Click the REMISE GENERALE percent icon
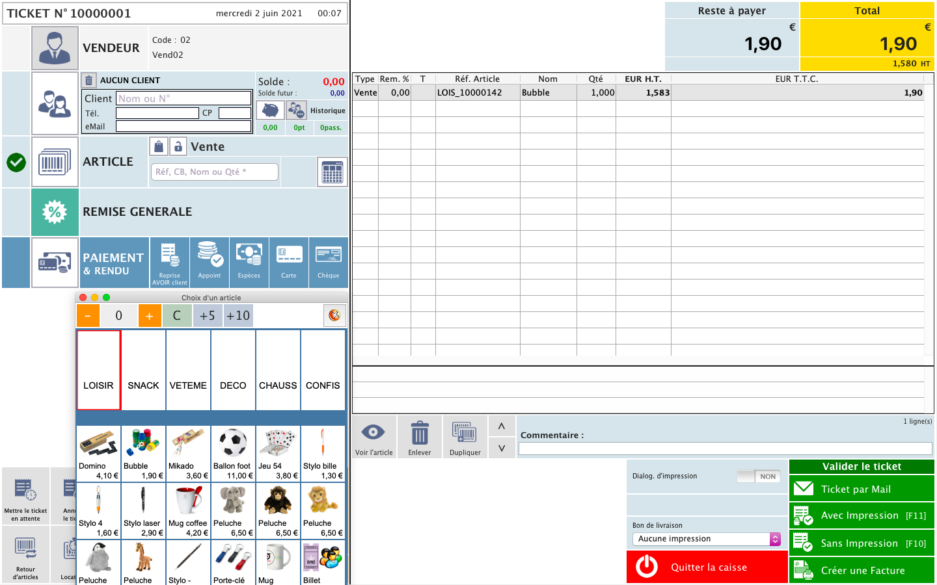 [x=55, y=212]
